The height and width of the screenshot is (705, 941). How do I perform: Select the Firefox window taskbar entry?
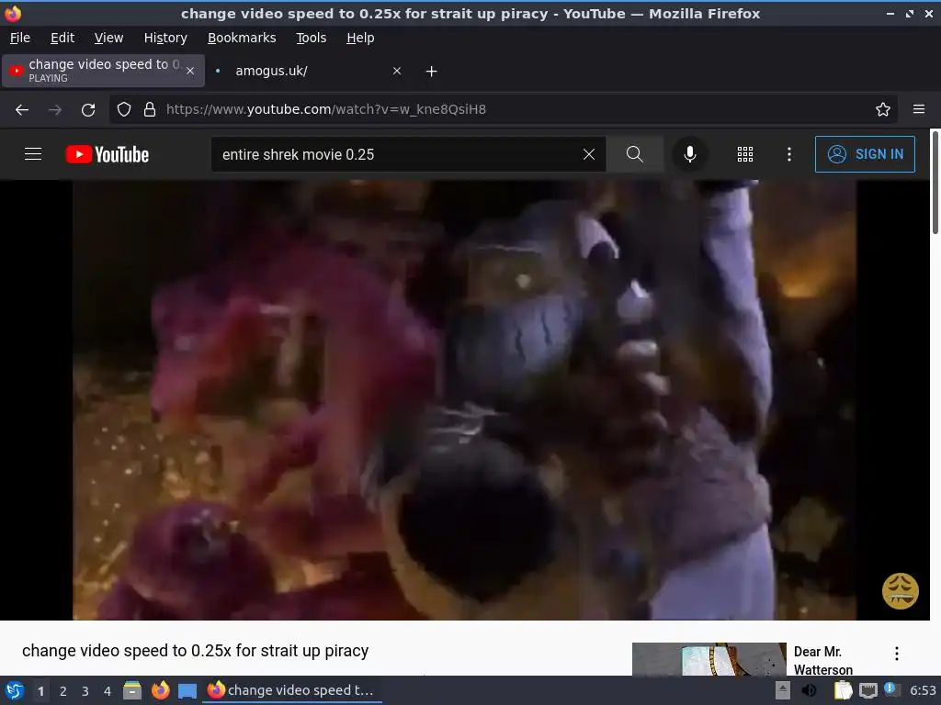point(291,690)
